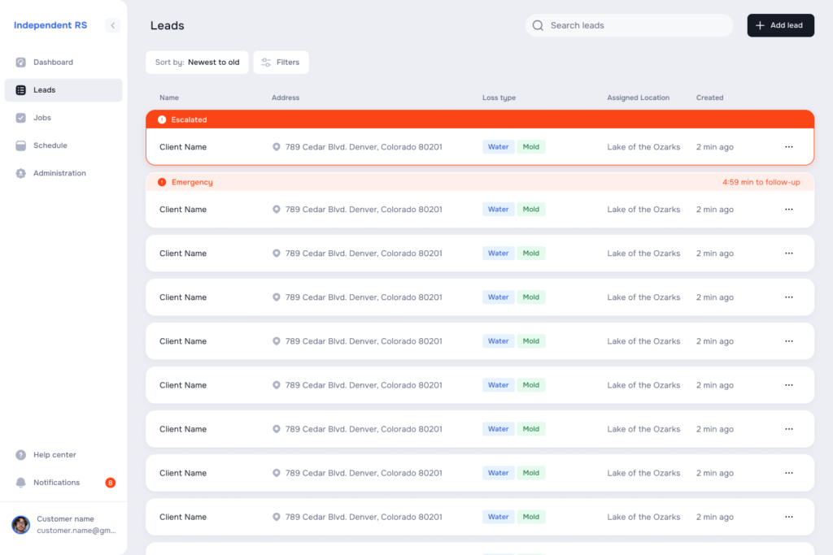Open the customer profile avatar
Image resolution: width=833 pixels, height=555 pixels.
coord(21,525)
